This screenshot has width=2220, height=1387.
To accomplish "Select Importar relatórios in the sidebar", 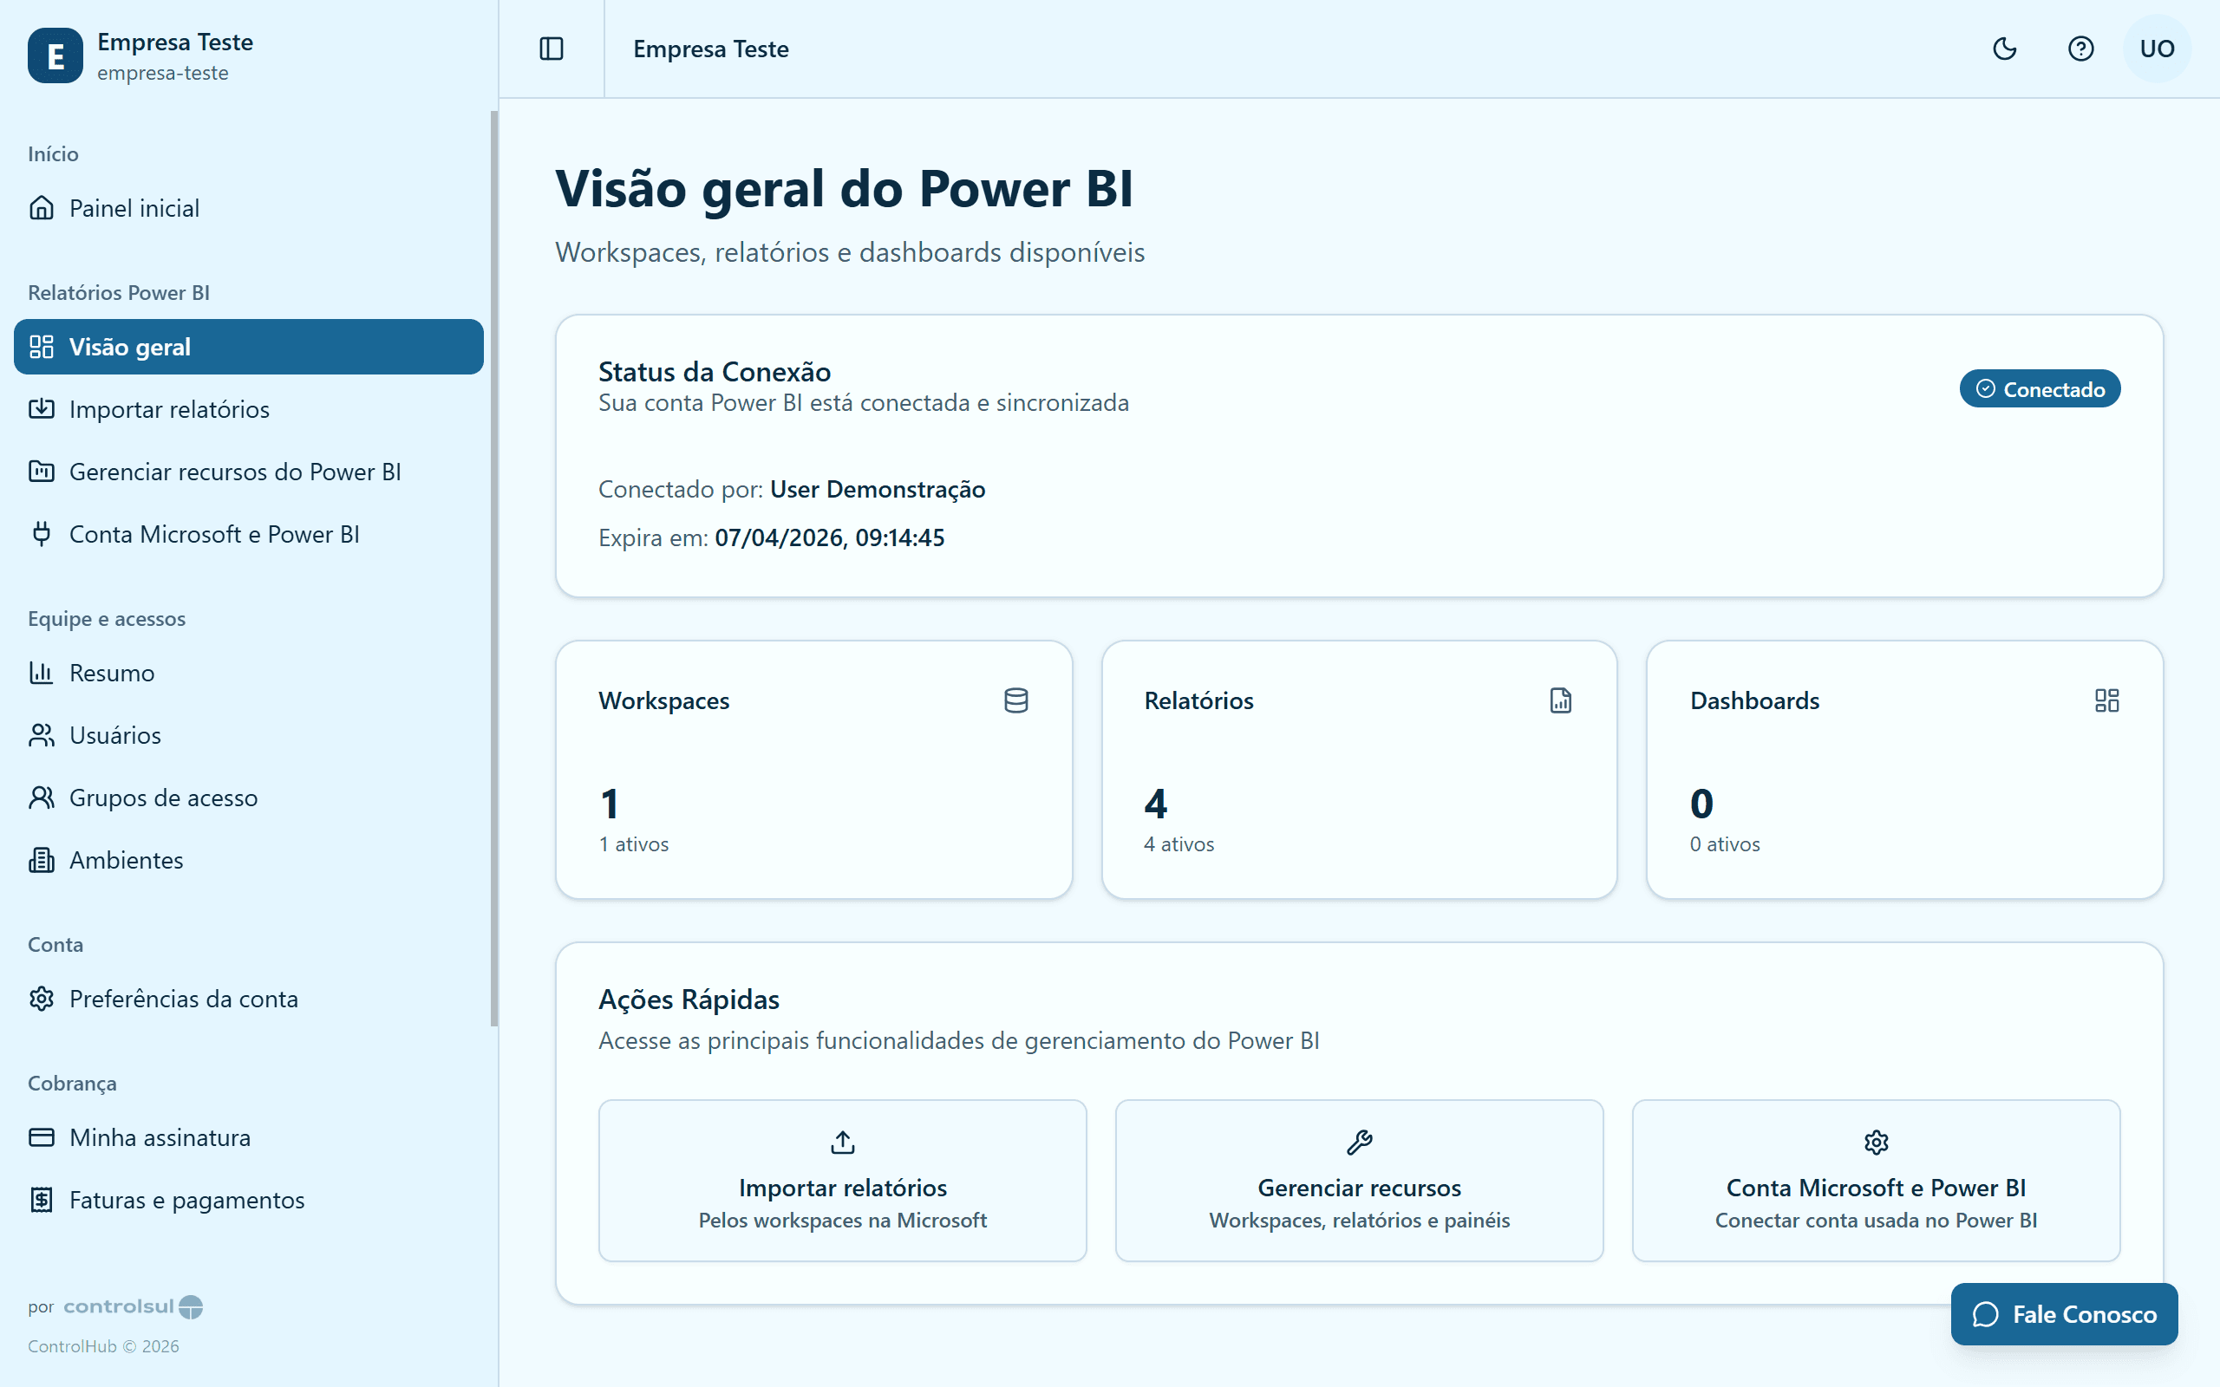I will coord(168,409).
